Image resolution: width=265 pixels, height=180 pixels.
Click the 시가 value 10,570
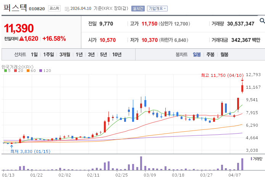(x=108, y=40)
